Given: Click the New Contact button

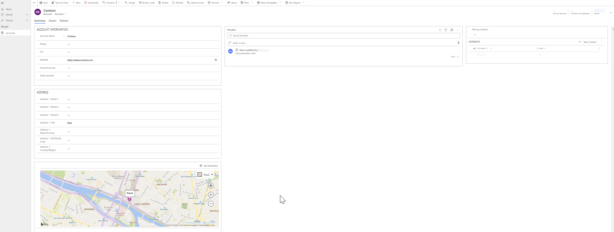Looking at the screenshot, I should 588,42.
